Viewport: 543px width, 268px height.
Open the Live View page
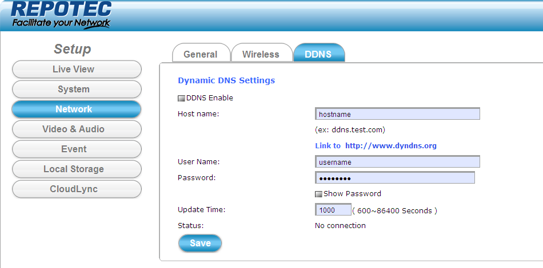pos(77,70)
